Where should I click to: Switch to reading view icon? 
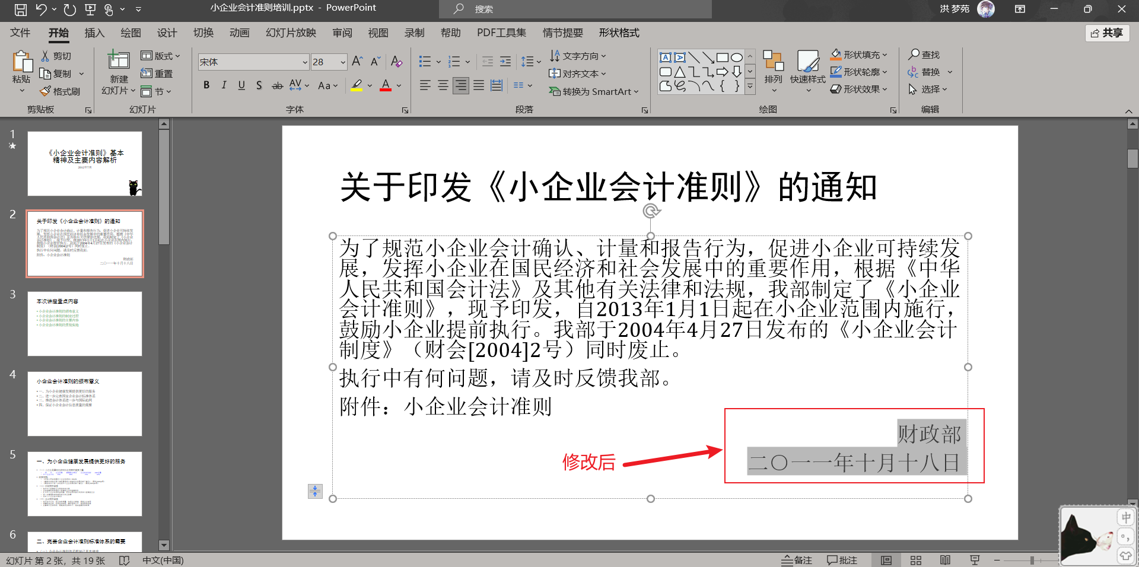[x=946, y=560]
